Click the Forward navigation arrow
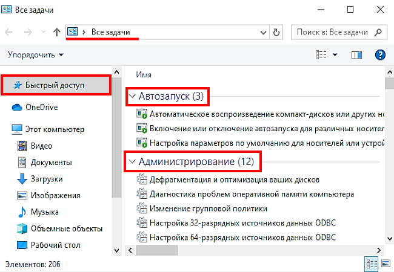Viewport: 394px width, 272px height. pyautogui.click(x=28, y=32)
